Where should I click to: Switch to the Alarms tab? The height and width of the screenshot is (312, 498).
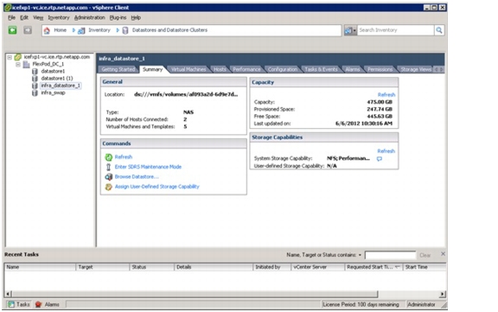click(353, 69)
